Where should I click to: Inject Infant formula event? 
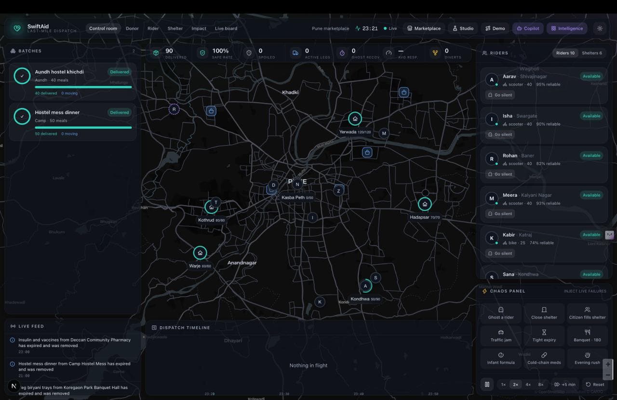point(501,358)
